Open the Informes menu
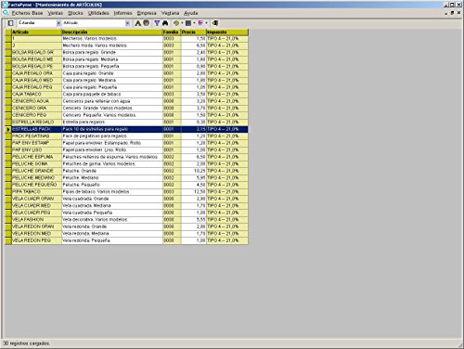Screen dimensions: 464x349 [x=122, y=13]
